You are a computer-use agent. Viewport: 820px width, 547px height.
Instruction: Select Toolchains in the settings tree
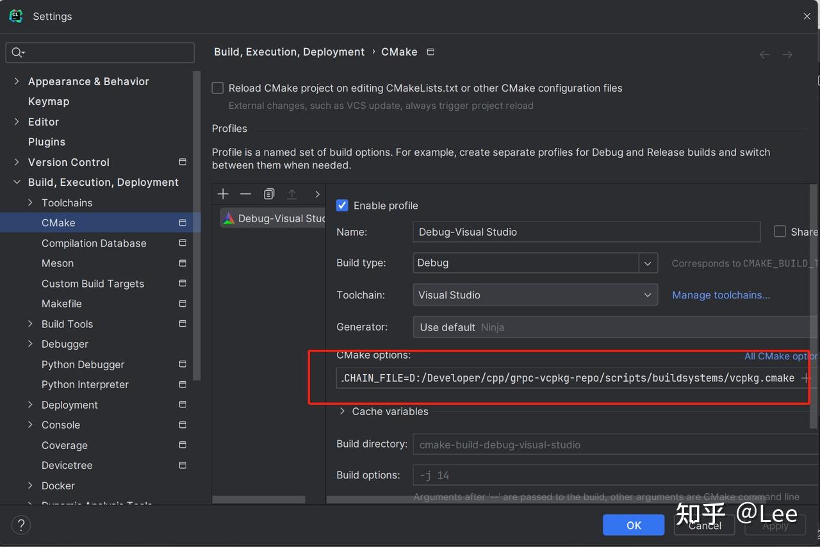coord(67,203)
